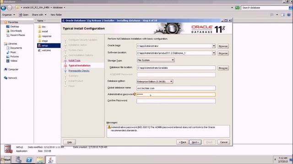The height and width of the screenshot is (164, 293).
Task: Click the Start button
Action: (x=6, y=159)
